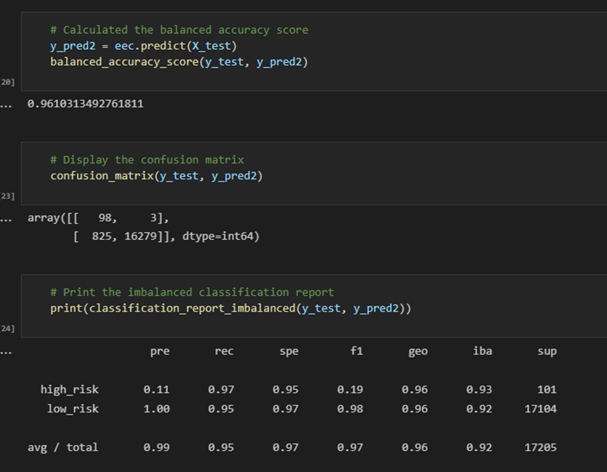Click the '# Print the imbalanced classification report' comment

pyautogui.click(x=192, y=292)
